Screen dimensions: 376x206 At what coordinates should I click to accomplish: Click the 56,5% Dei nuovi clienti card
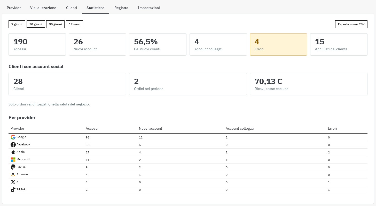coord(158,44)
